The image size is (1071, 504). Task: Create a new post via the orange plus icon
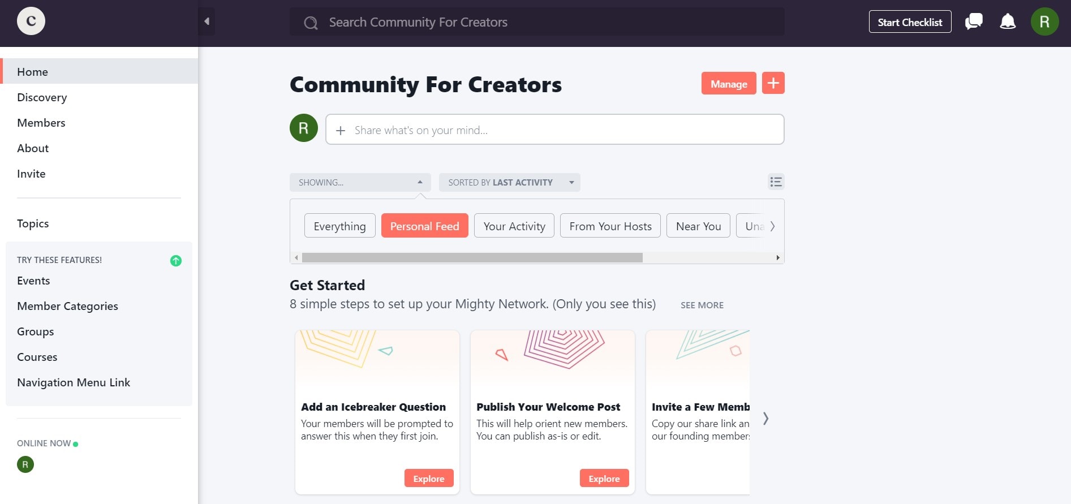pos(773,83)
